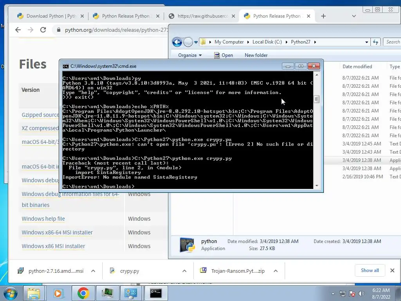Click the padlock site info icon

59,30
